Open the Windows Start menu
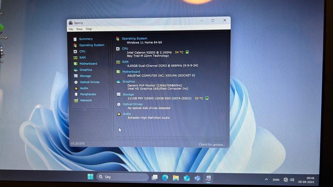Viewport: 333px width, 187px height. [91, 177]
